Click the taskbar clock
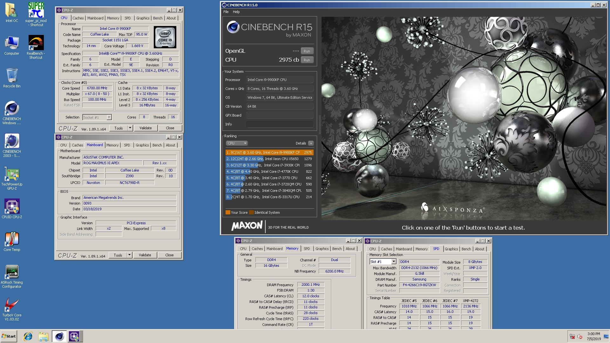The image size is (610, 343). pyautogui.click(x=593, y=336)
